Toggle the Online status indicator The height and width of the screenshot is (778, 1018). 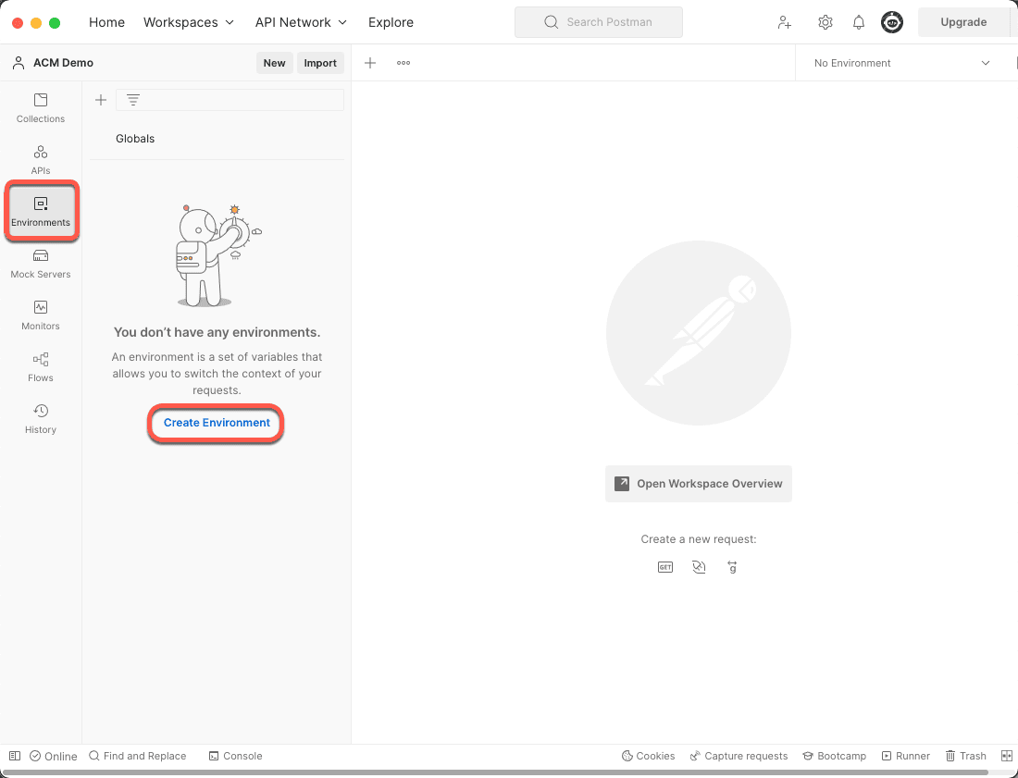(x=53, y=756)
